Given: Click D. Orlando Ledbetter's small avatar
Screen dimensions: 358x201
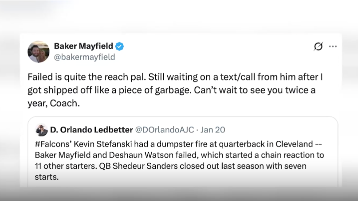Looking at the screenshot, I should click(42, 130).
